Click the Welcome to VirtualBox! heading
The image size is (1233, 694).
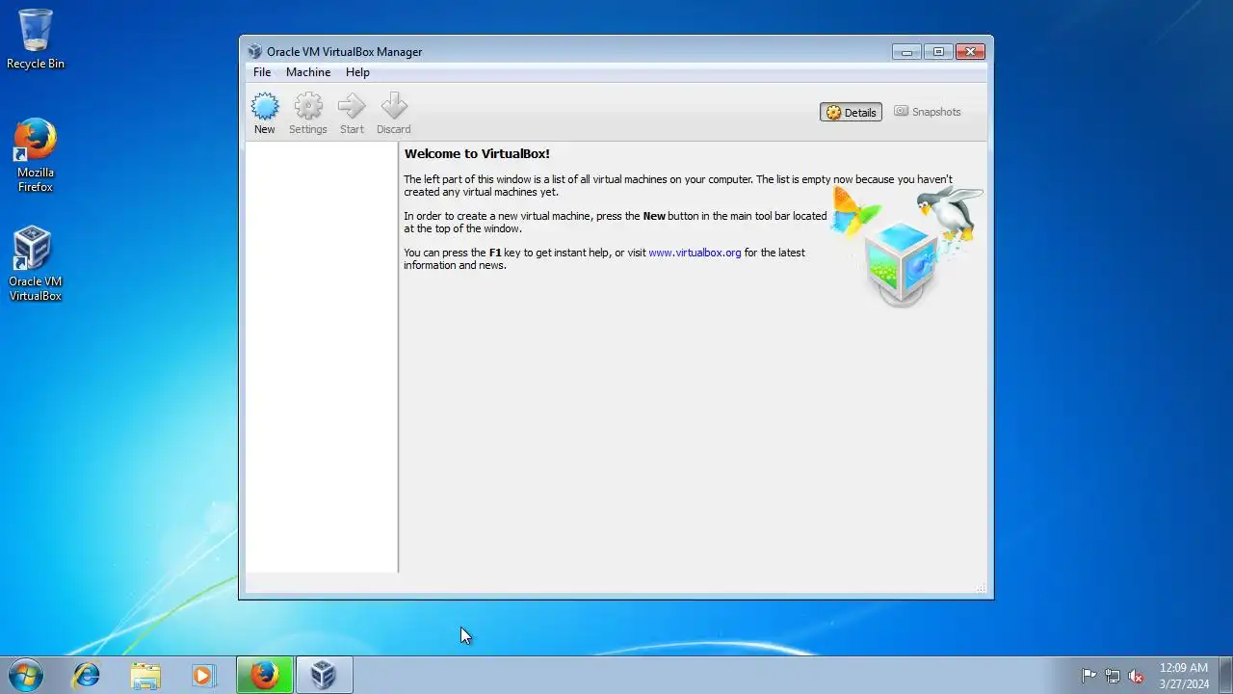pyautogui.click(x=477, y=153)
